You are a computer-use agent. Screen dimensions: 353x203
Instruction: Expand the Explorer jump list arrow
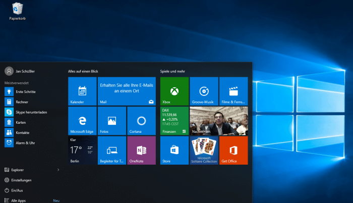(58, 170)
